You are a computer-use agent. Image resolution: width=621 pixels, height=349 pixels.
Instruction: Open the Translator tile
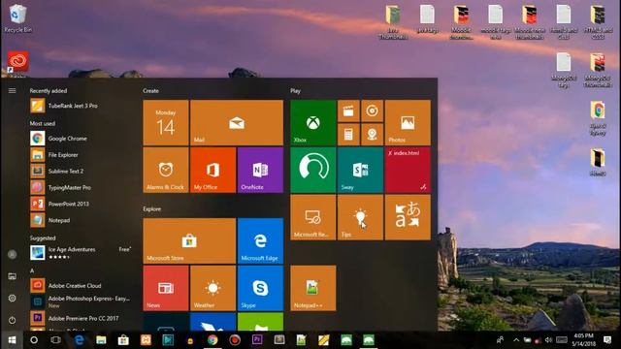(x=408, y=217)
